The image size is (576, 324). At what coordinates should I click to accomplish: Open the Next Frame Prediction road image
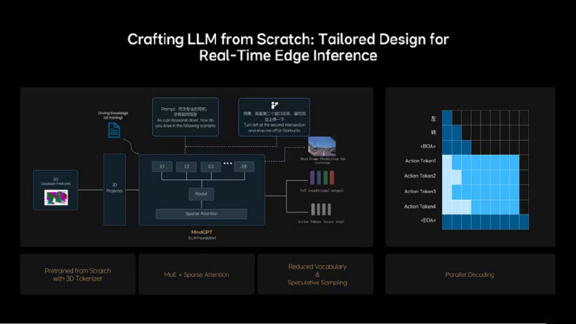coord(322,146)
